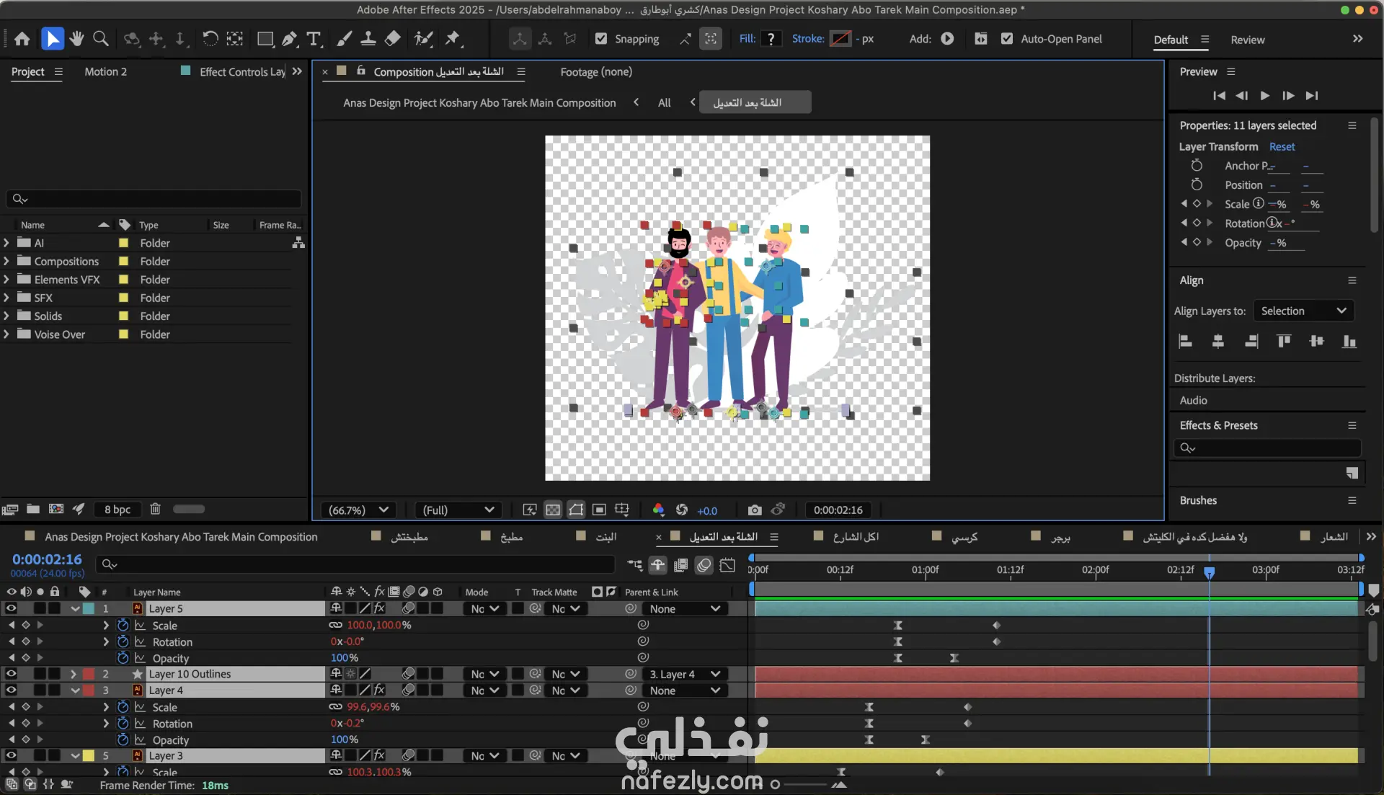Open the Motion 2 panel tab
1384x795 pixels.
(x=105, y=72)
